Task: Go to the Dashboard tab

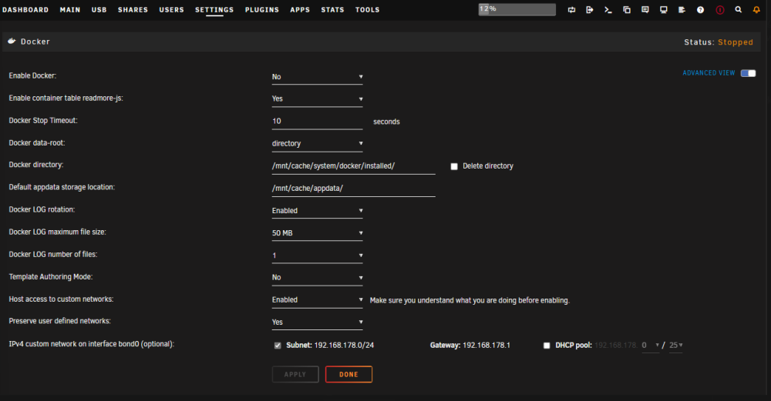Action: click(25, 10)
